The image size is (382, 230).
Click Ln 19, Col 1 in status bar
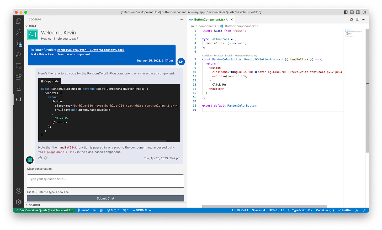(x=240, y=210)
